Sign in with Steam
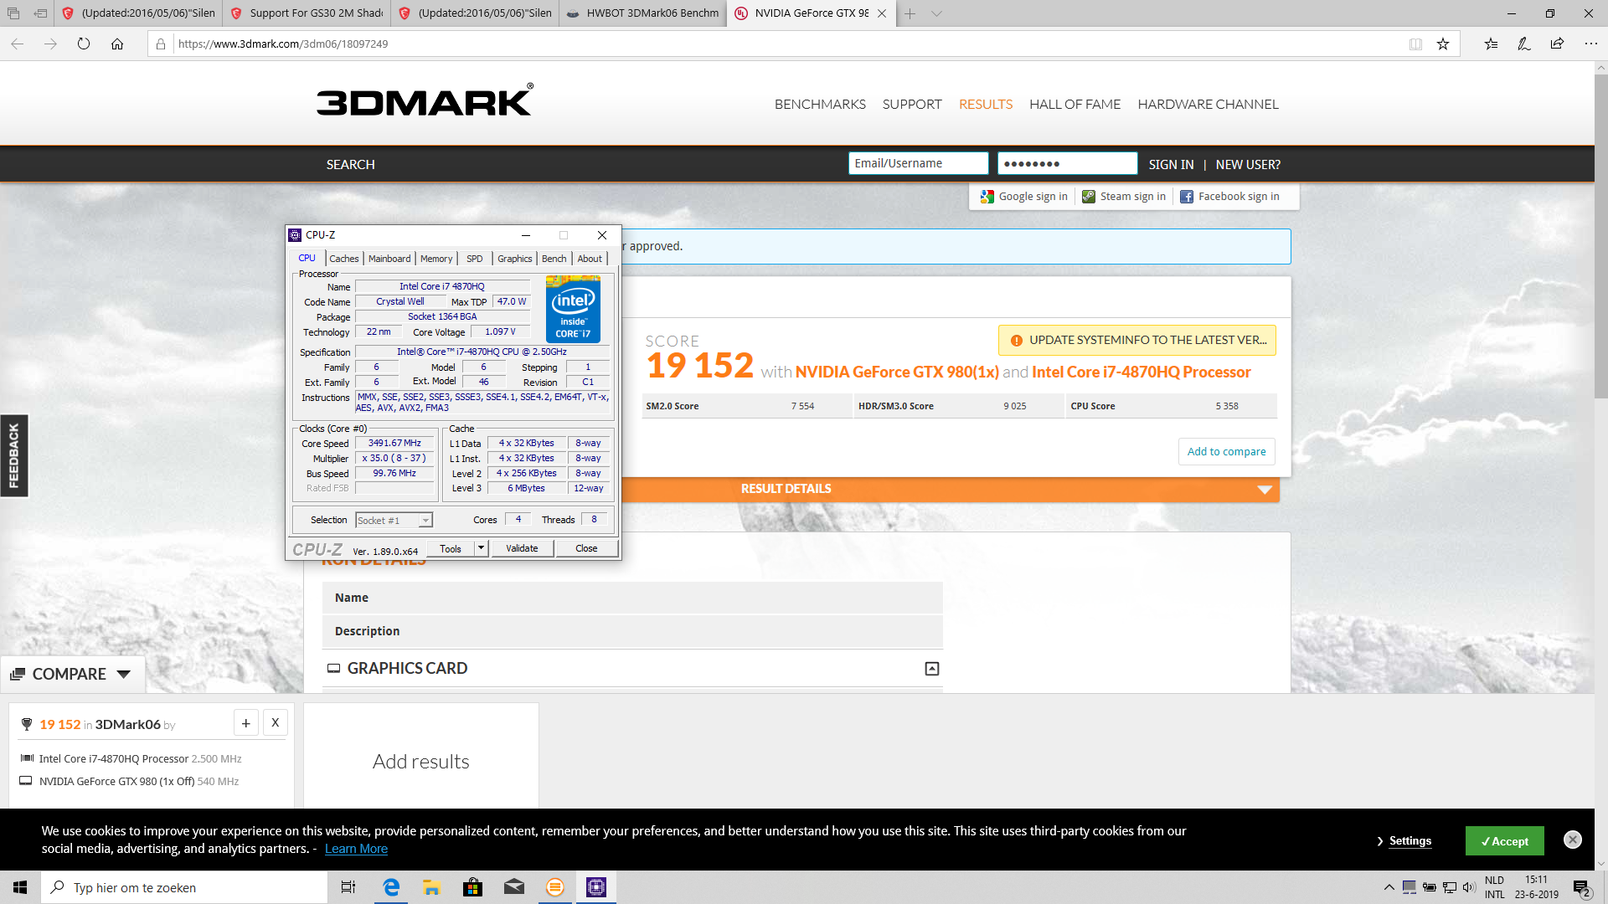Screen dimensions: 1608x904 pos(1124,197)
